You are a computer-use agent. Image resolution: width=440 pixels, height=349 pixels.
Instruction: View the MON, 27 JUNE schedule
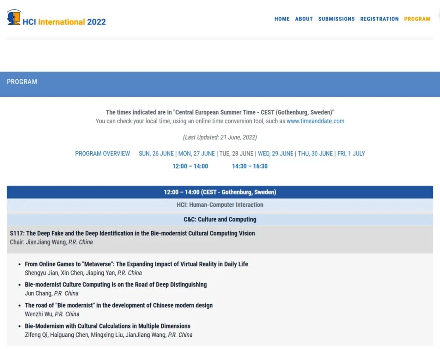[x=196, y=154]
